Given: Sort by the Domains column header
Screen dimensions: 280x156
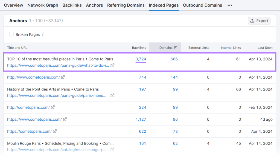Looking at the screenshot, I should pyautogui.click(x=166, y=48).
